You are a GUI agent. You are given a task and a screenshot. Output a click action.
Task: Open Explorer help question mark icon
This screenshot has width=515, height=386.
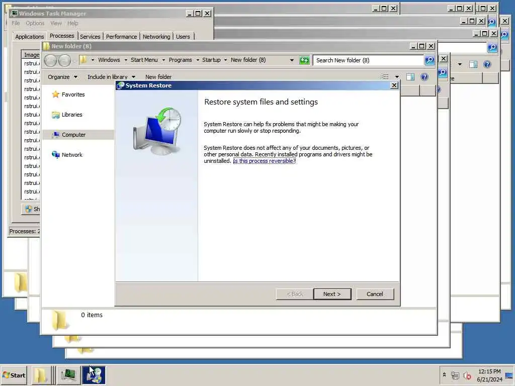click(x=424, y=77)
